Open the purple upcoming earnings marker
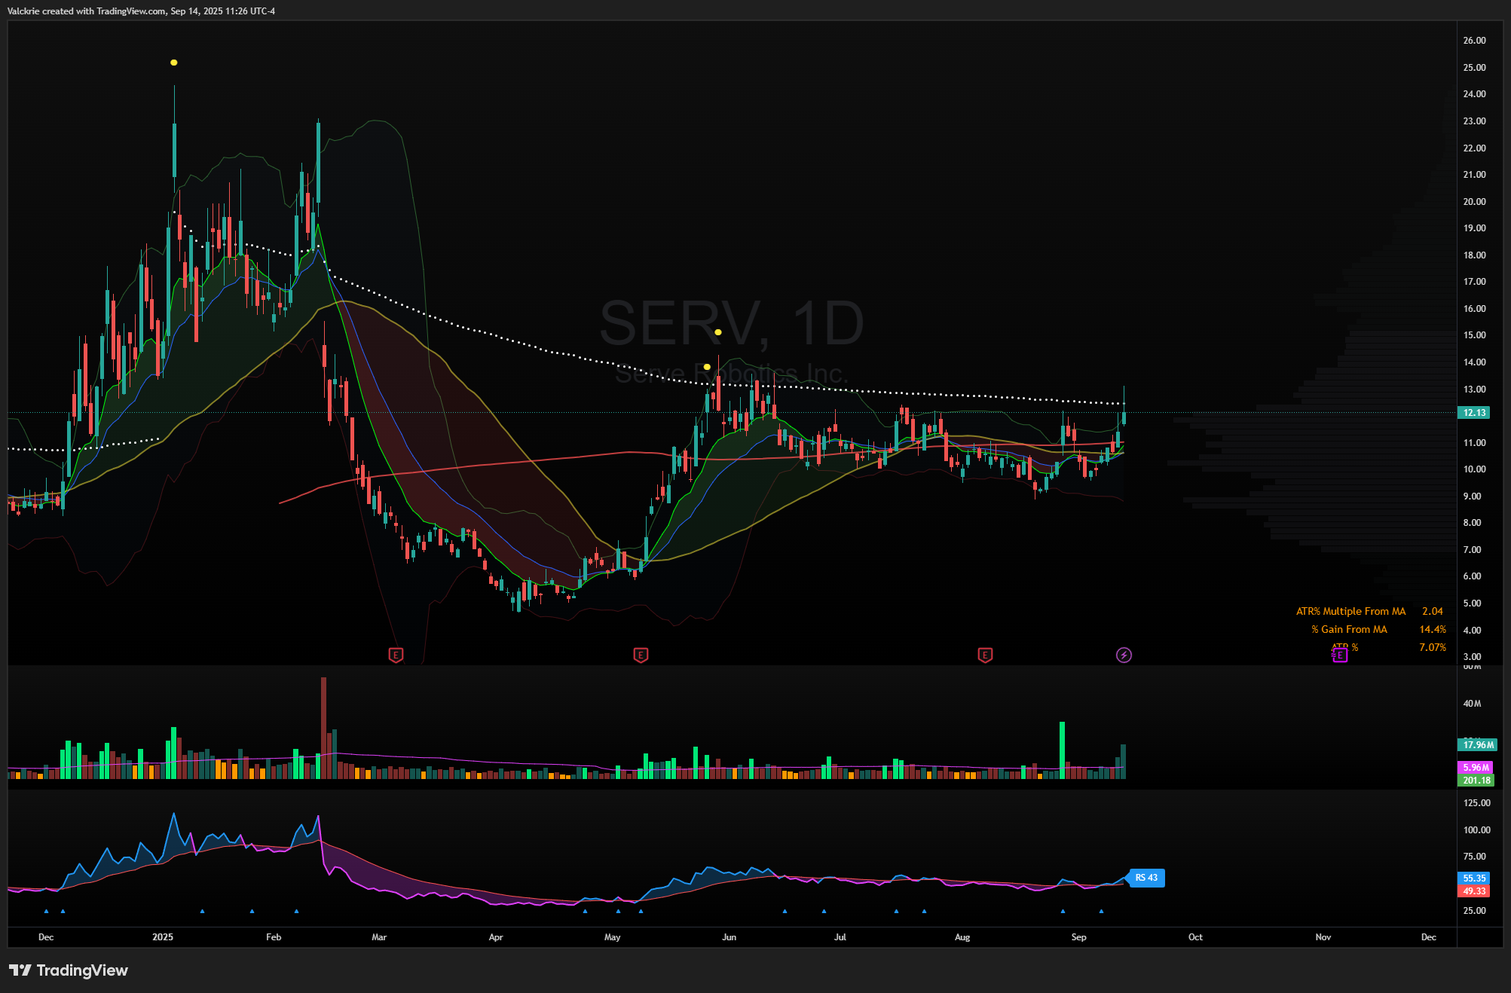Screen dimensions: 1511x993 (1339, 655)
